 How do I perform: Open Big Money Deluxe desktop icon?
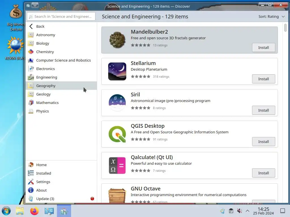point(16,18)
